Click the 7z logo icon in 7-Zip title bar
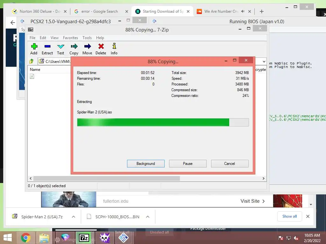Image resolution: width=326 pixels, height=244 pixels. 31,30
